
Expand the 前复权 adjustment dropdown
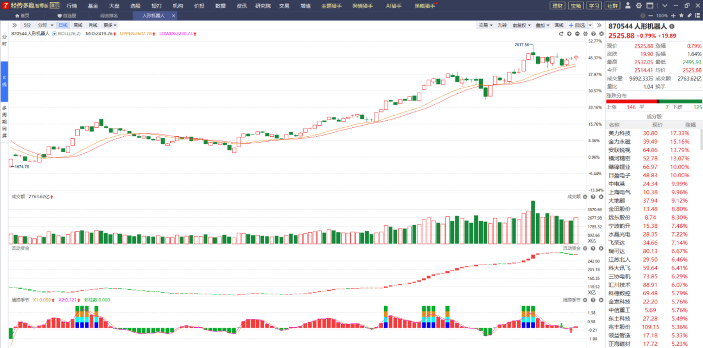click(x=521, y=25)
